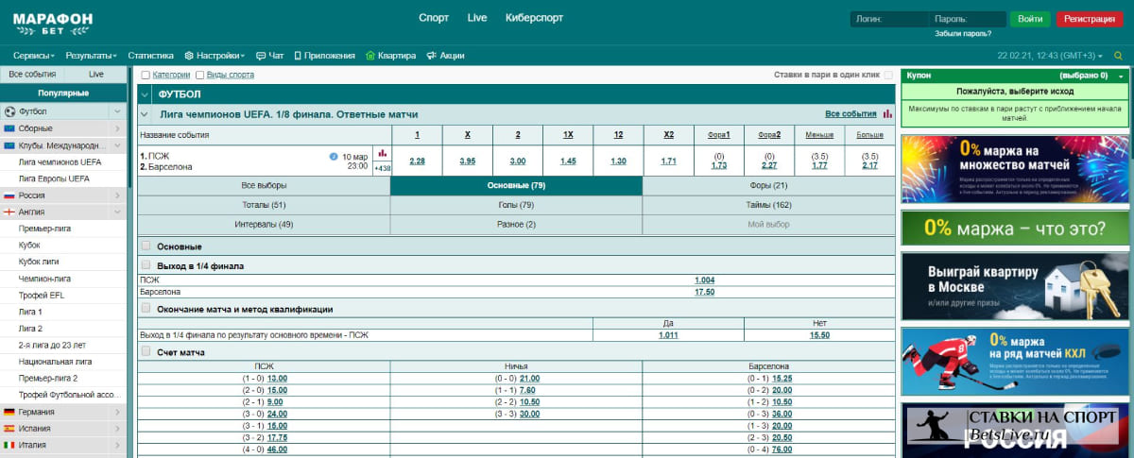The image size is (1134, 458).
Task: Open statistics bar chart icon for ПСЖ–Барселона
Action: [383, 153]
